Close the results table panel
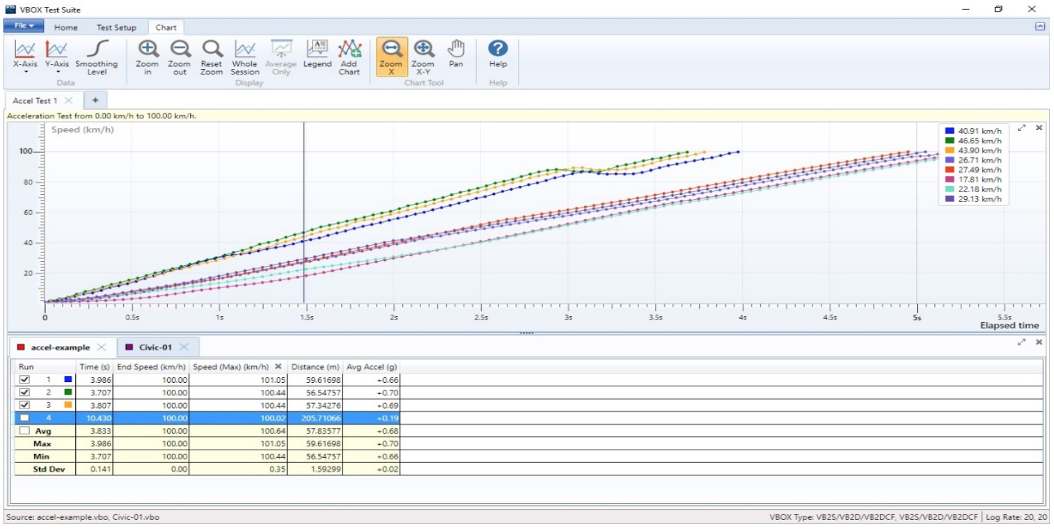The width and height of the screenshot is (1054, 529). pos(1039,342)
